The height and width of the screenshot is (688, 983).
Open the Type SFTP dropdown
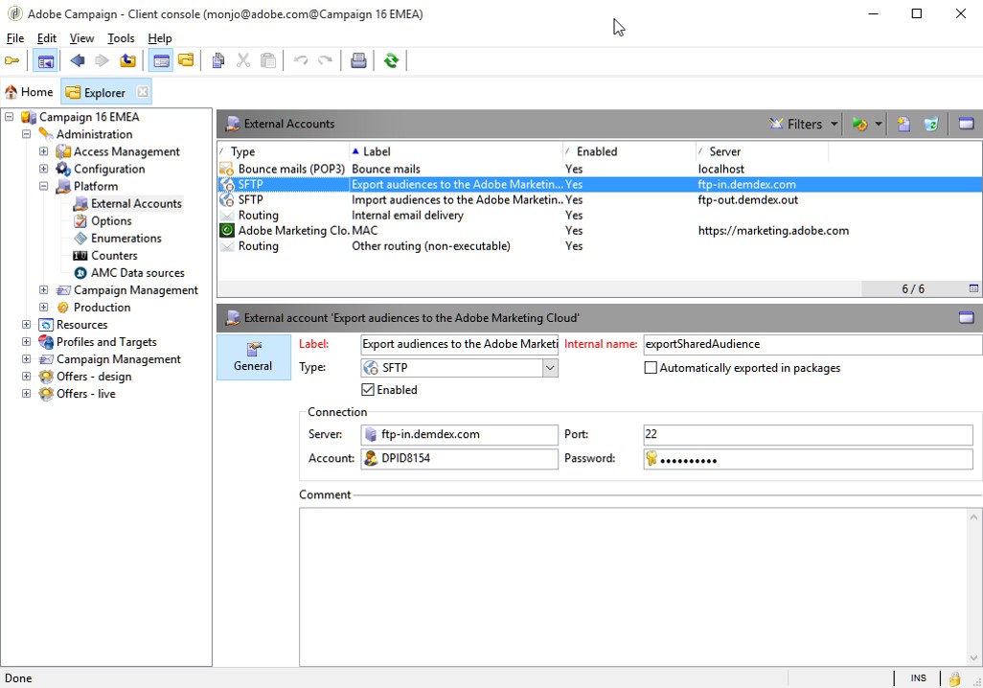coord(550,368)
